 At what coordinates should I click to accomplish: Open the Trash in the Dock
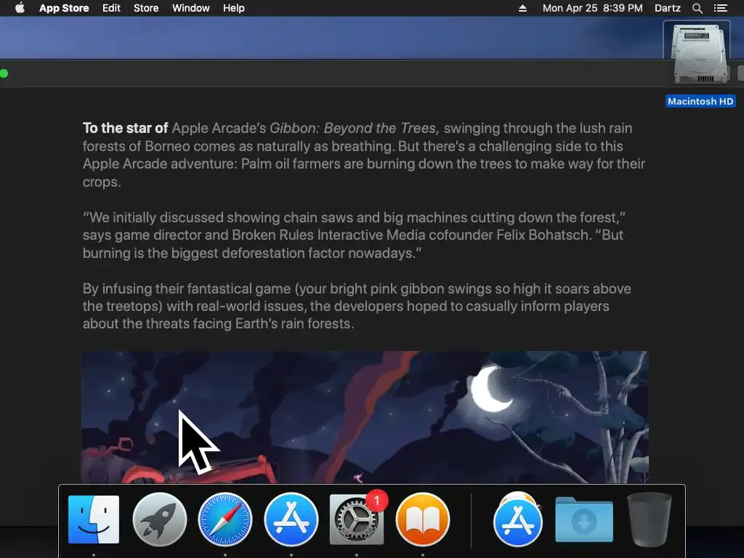(649, 519)
